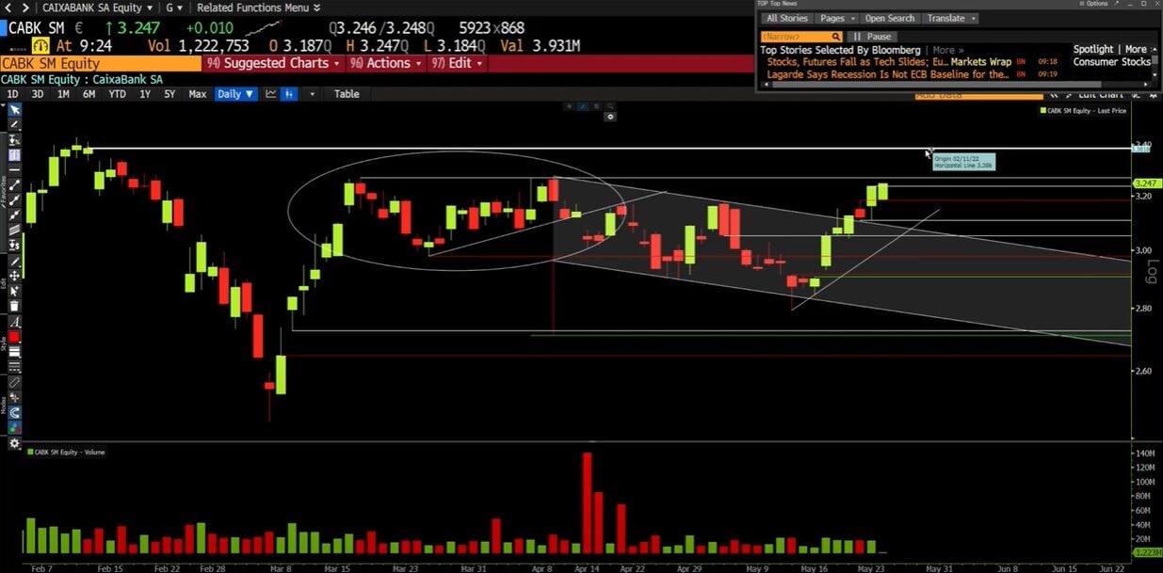Open the Edit dropdown menu
1163x573 pixels.
(457, 63)
